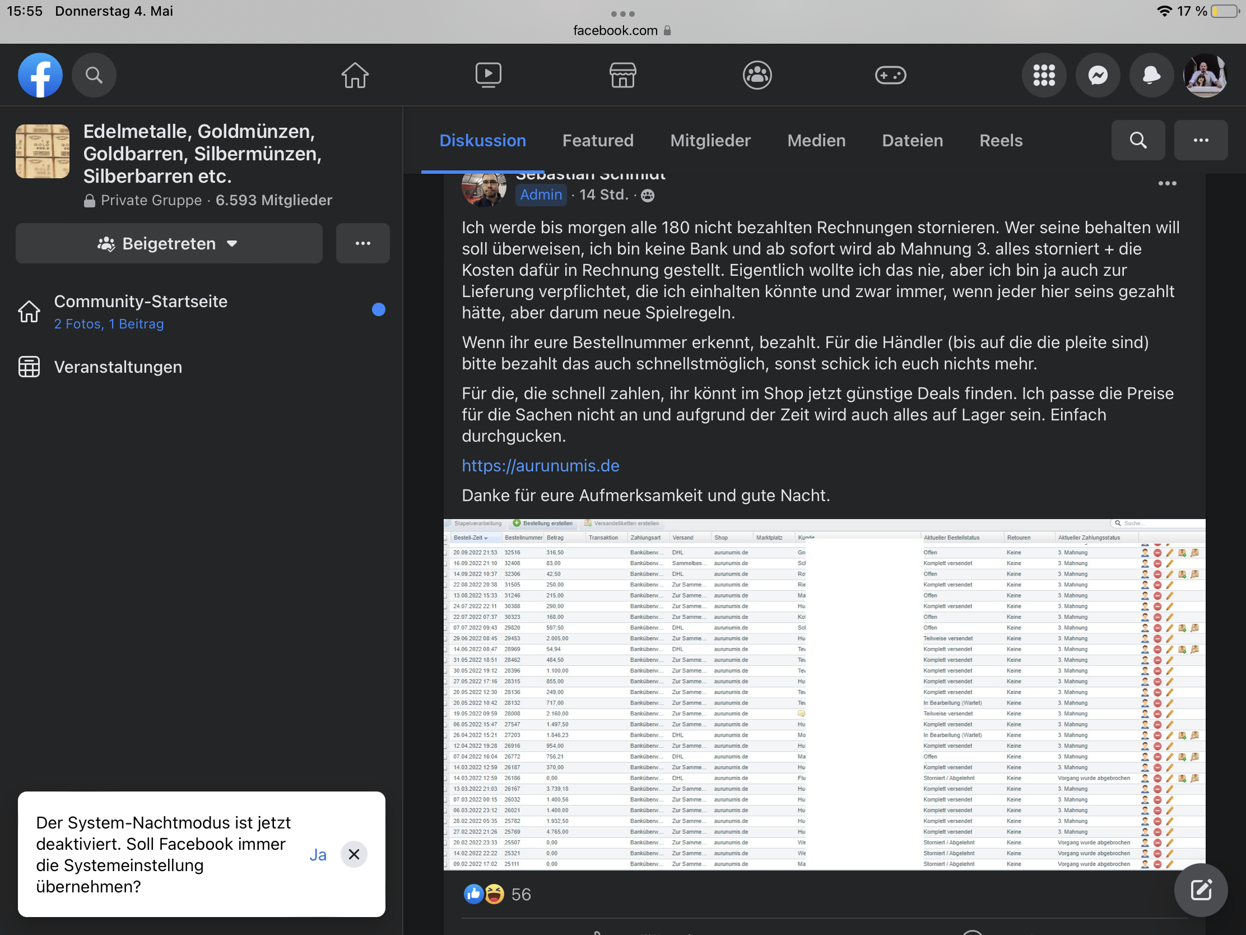Open the posted order table screenshot
The height and width of the screenshot is (935, 1246).
coord(824,695)
